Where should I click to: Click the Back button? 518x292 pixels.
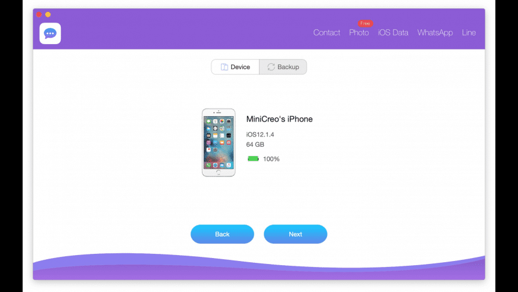[x=222, y=234]
